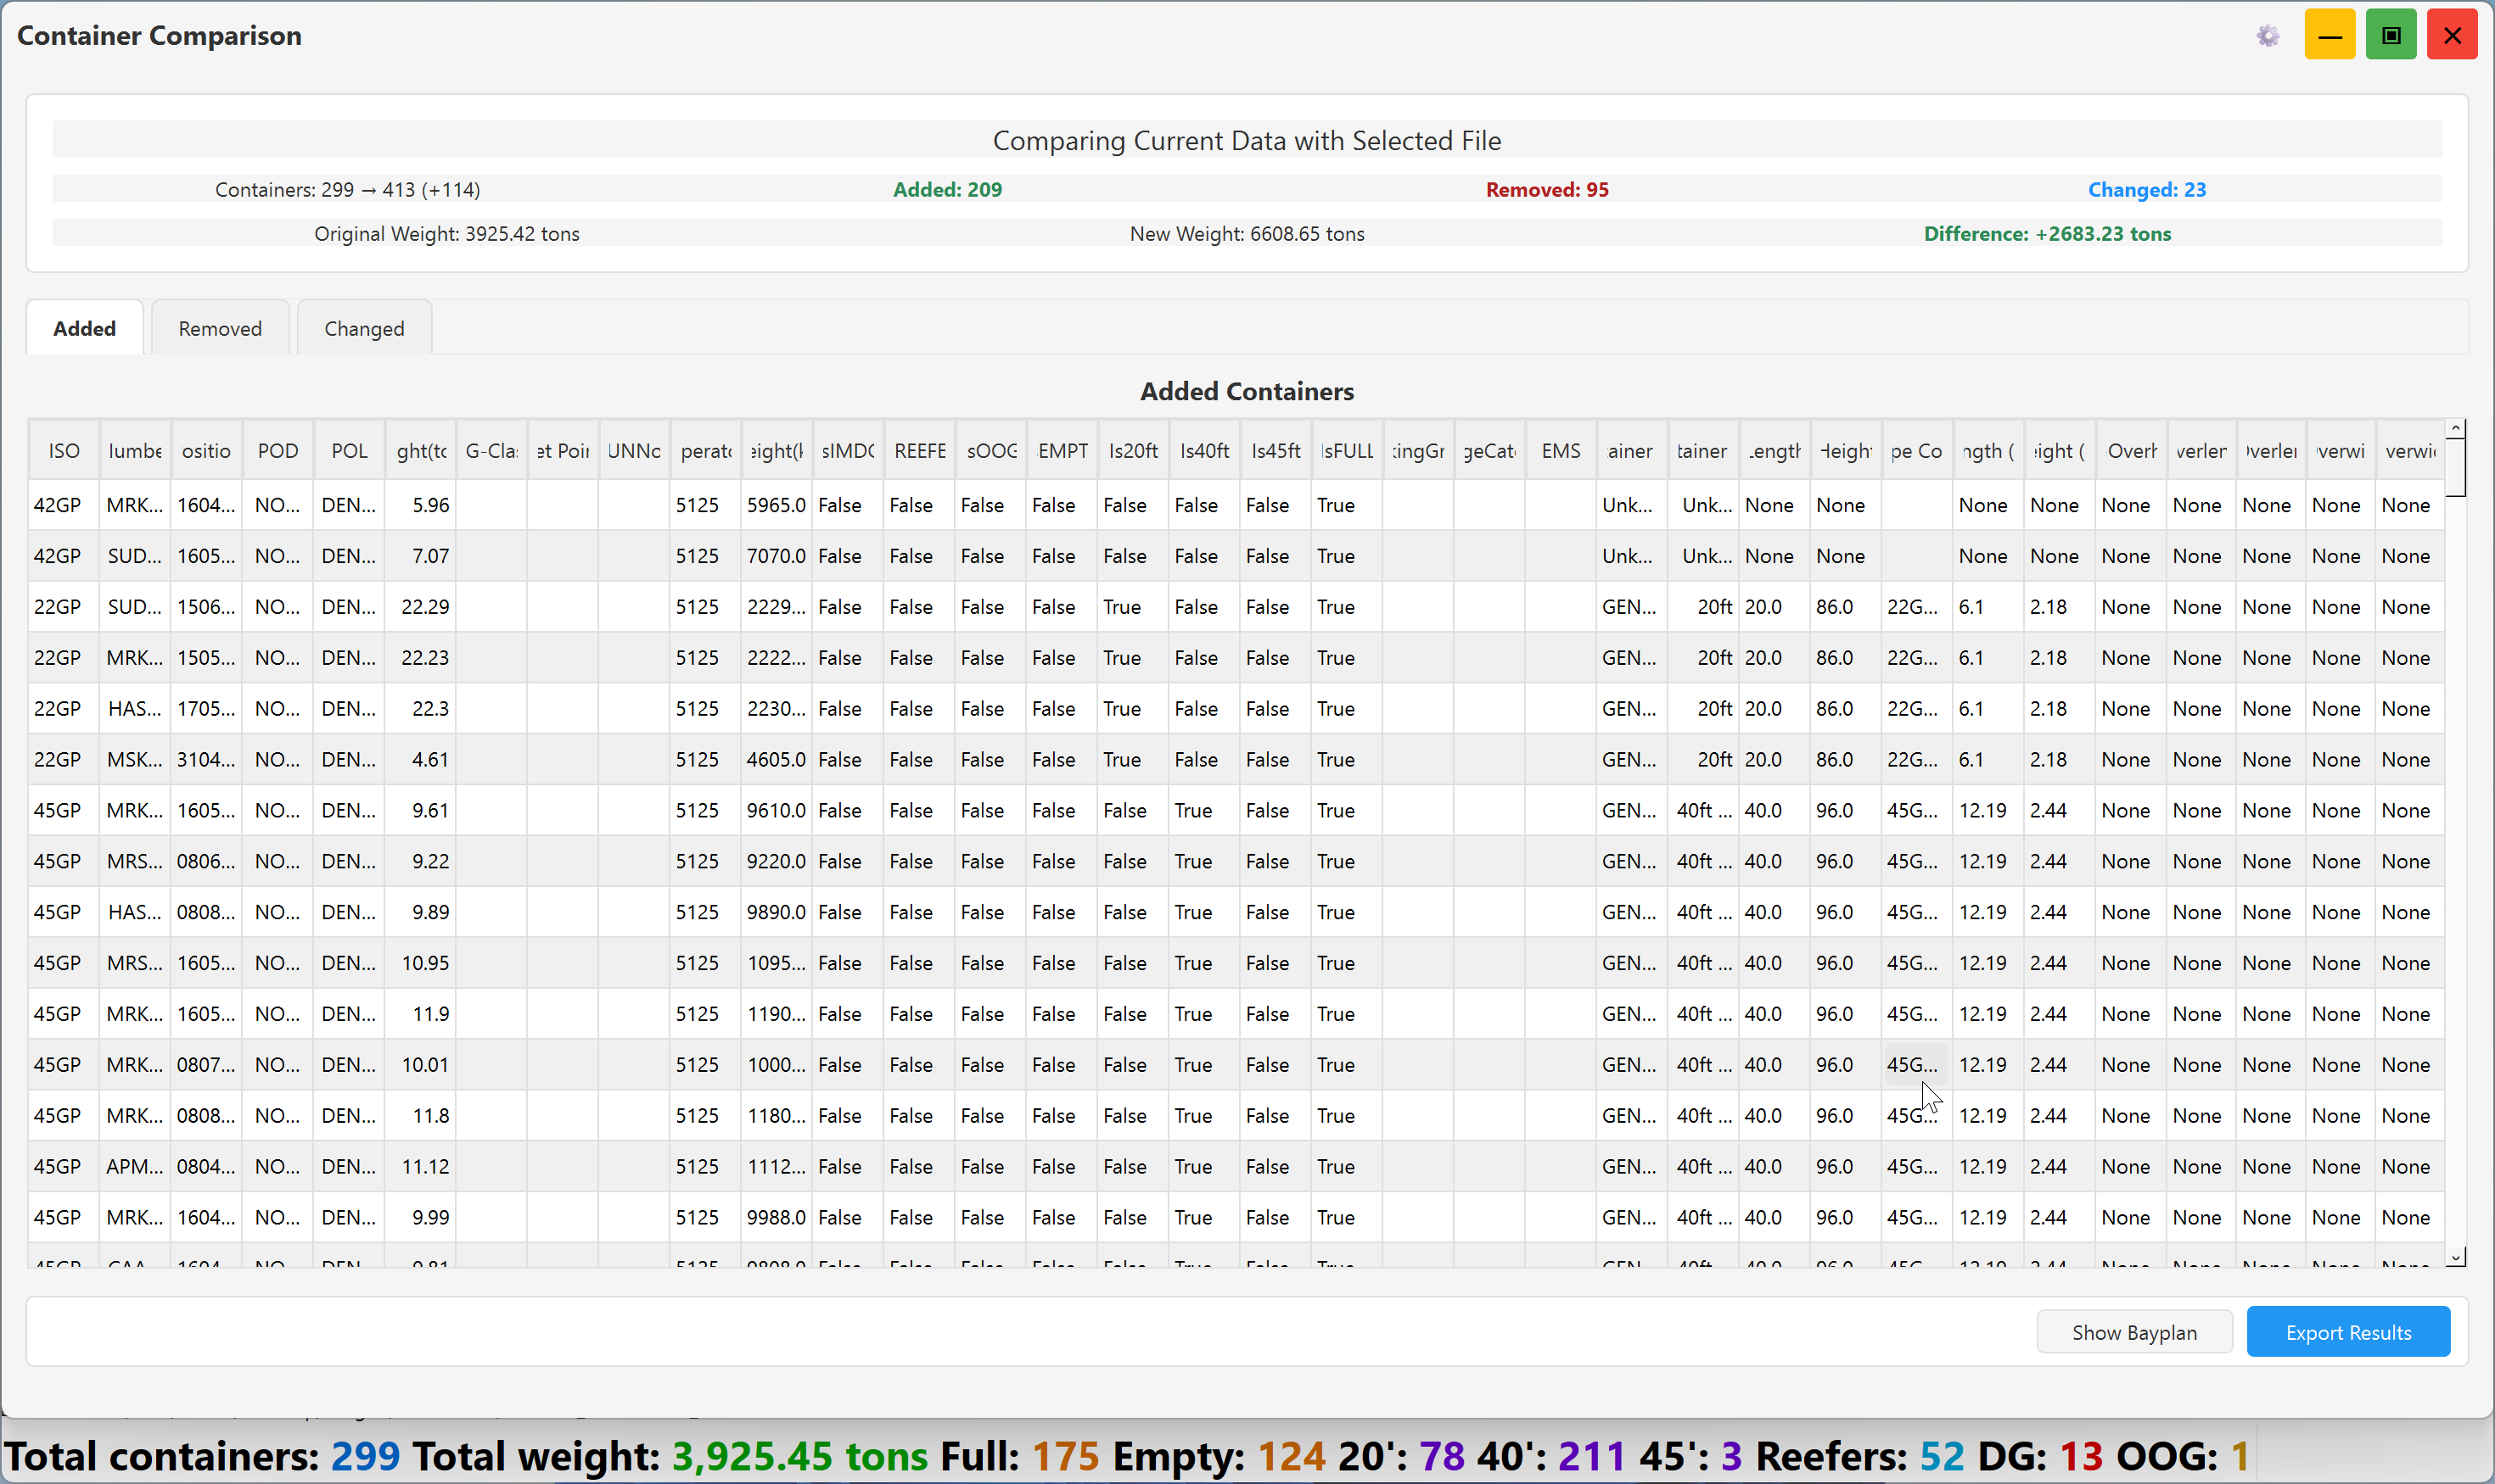Switch to the Changed tab
This screenshot has height=1484, width=2495.
click(364, 328)
